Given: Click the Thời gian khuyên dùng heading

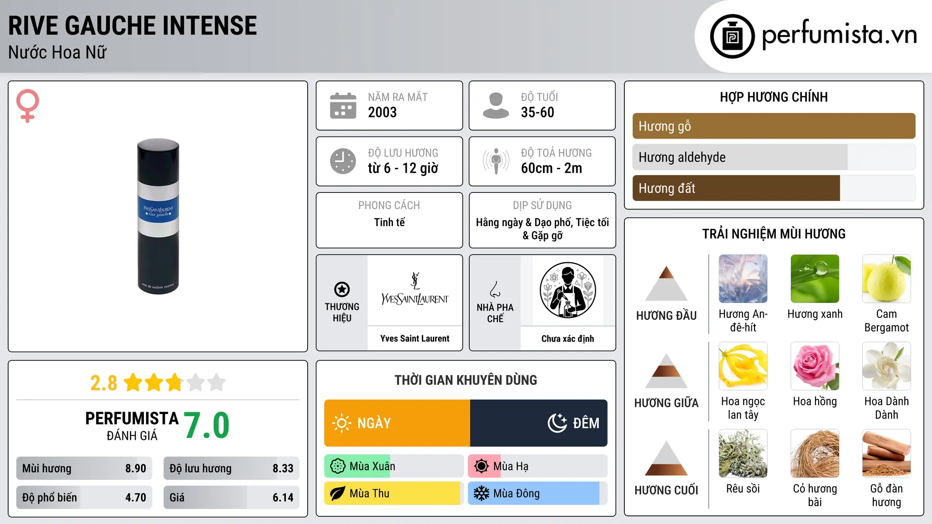Looking at the screenshot, I should [466, 380].
